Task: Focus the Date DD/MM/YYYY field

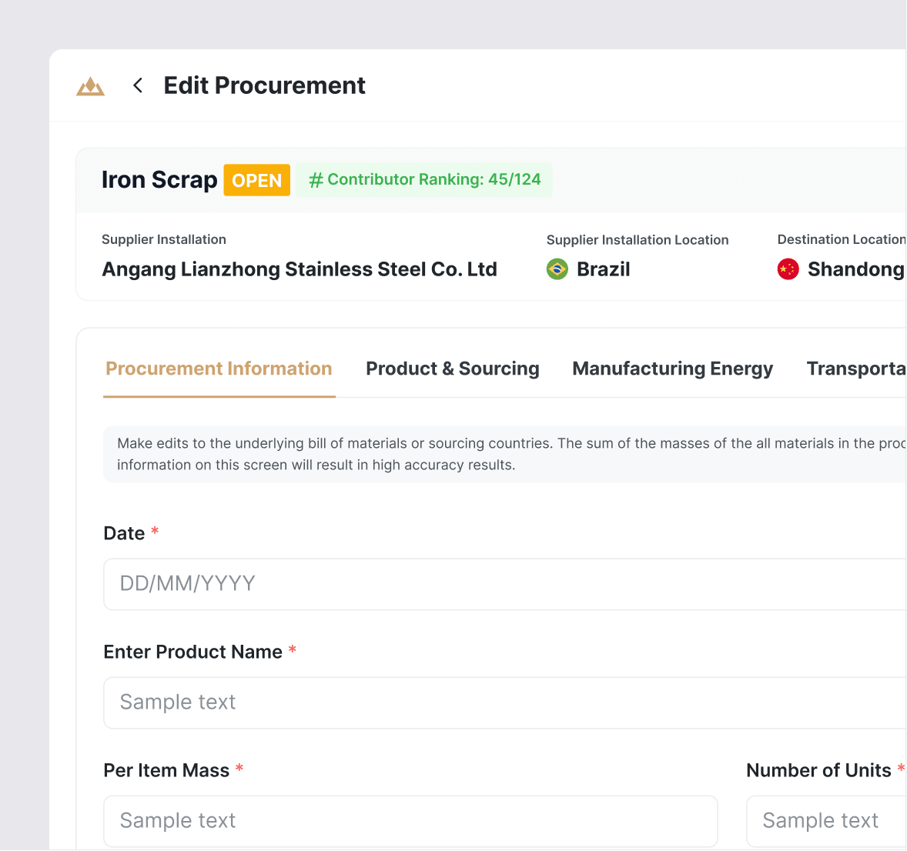Action: [x=504, y=584]
